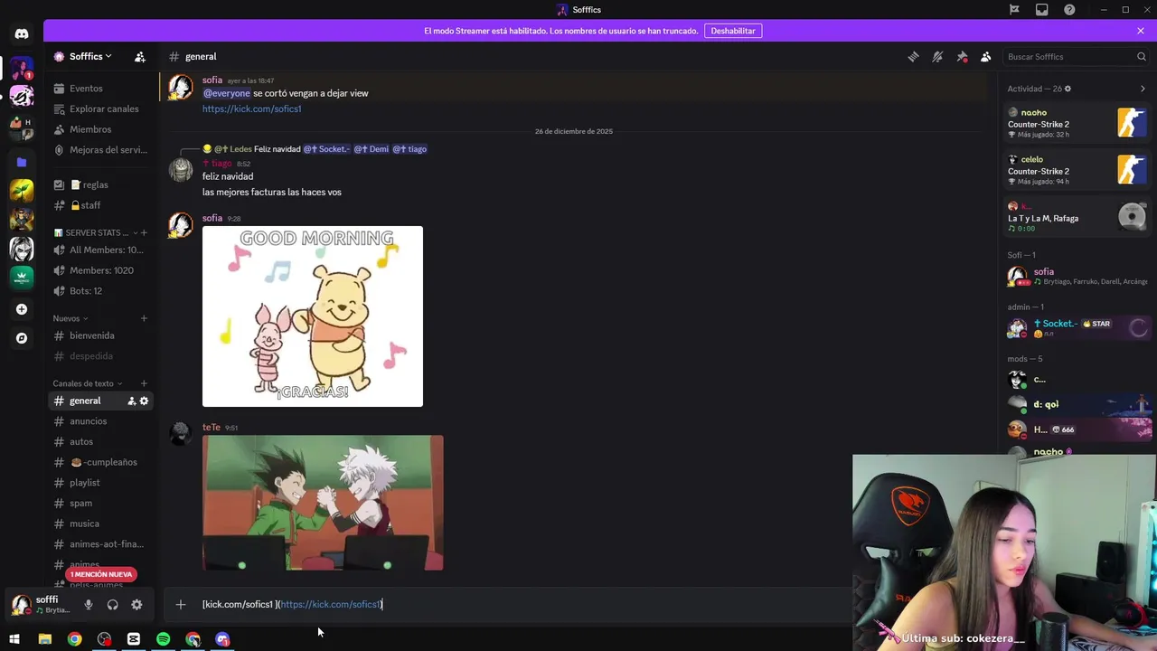Open the server folder icon
1157x651 pixels.
[22, 162]
